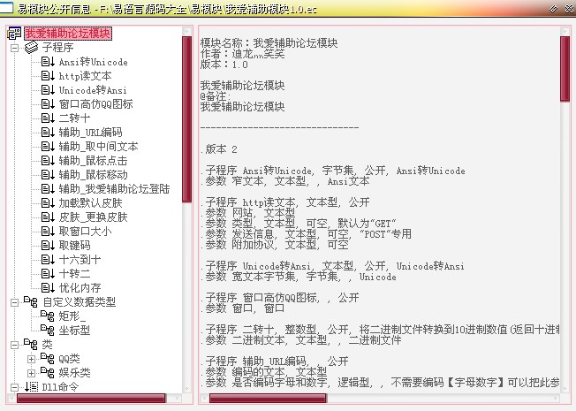
Task: Click the icon next to 加载默认皮肤
Action: coord(48,203)
